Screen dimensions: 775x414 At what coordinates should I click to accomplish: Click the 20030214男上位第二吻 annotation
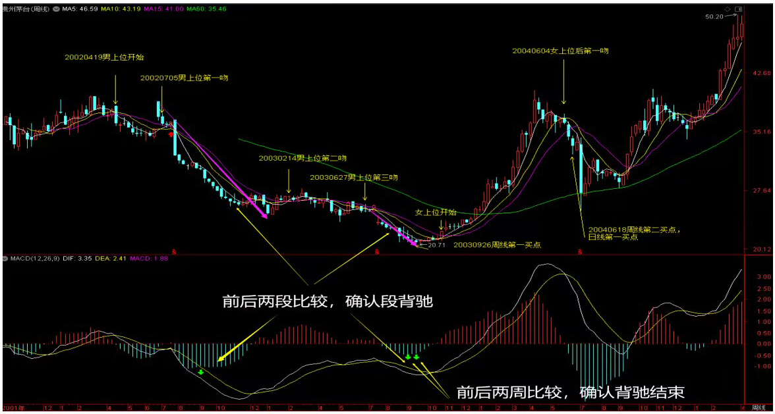click(302, 158)
